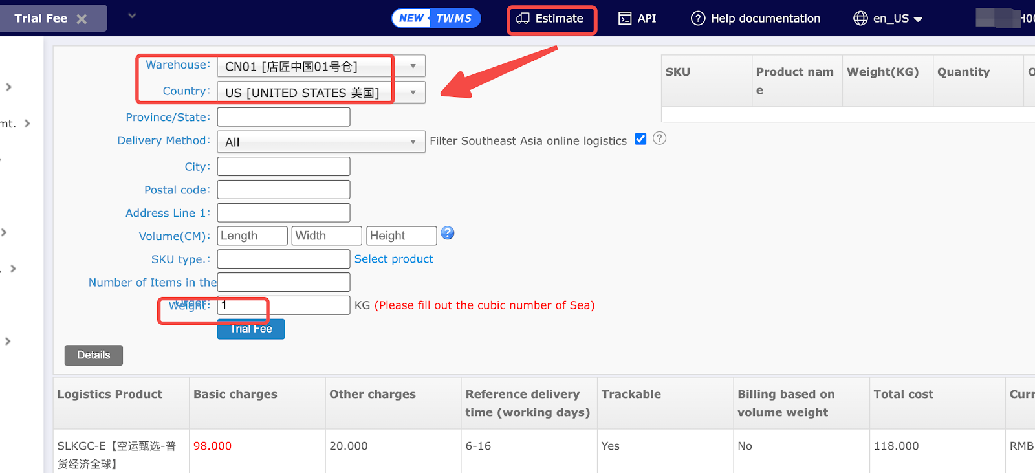Click help icon beside Southeast Asia filter

659,138
